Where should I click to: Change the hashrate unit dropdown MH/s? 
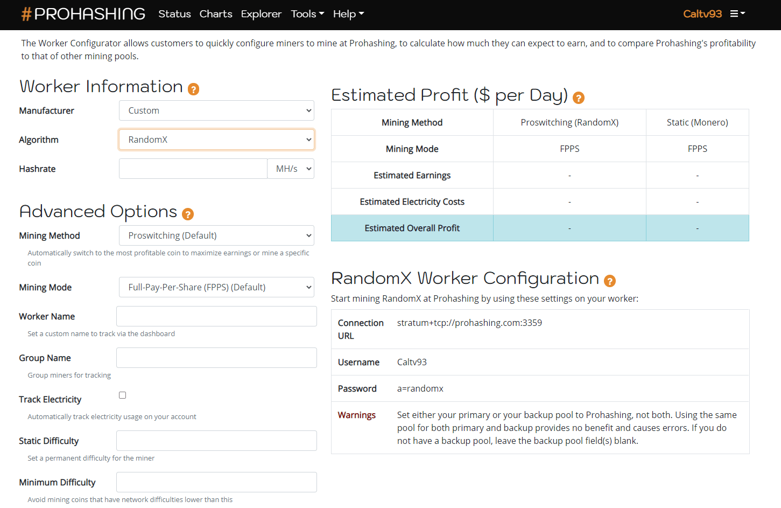pos(291,169)
